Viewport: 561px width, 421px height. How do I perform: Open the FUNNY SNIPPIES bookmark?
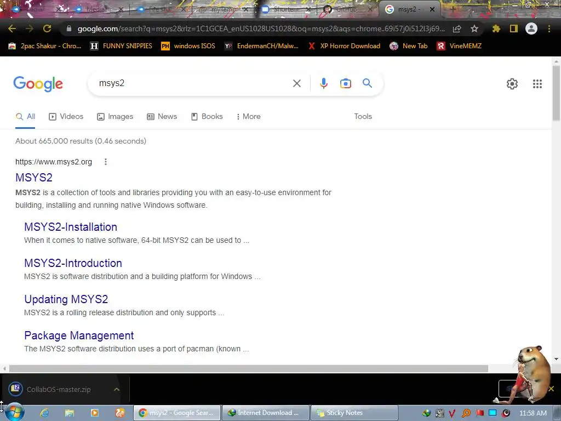click(x=121, y=46)
